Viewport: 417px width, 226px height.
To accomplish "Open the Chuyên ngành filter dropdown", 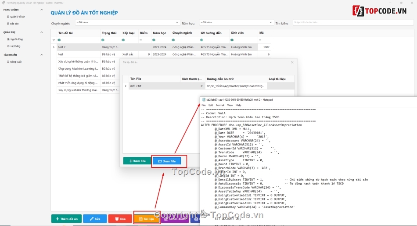I will (x=127, y=22).
